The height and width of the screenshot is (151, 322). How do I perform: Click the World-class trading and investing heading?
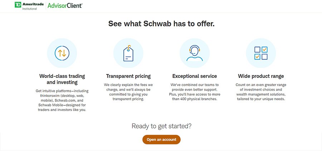pos(62,79)
